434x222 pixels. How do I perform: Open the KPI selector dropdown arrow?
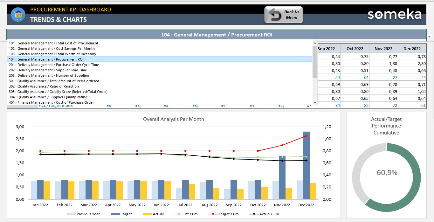point(430,37)
